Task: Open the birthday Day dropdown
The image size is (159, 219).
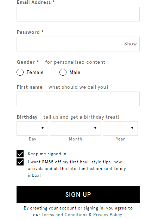Action: (x=32, y=129)
